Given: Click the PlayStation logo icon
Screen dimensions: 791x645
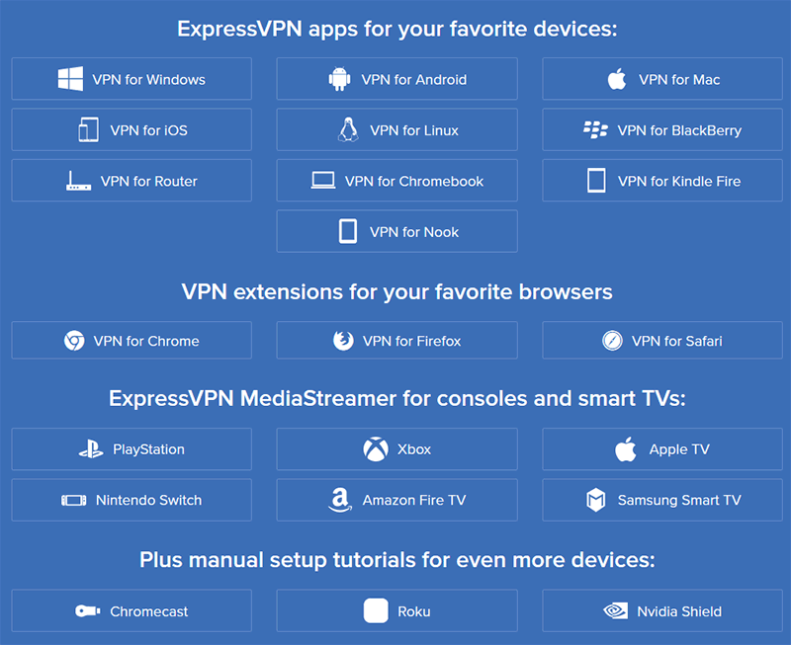Looking at the screenshot, I should point(91,449).
